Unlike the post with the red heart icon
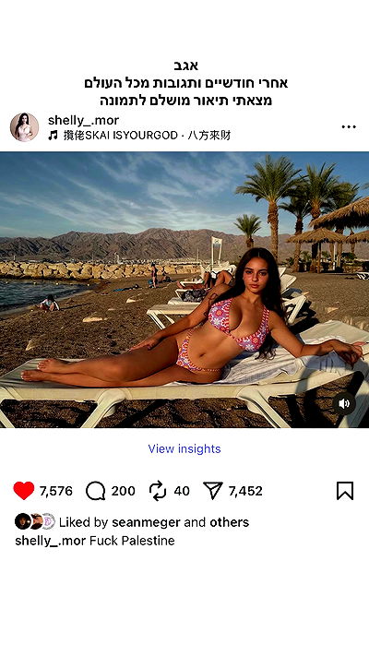This screenshot has height=656, width=369. pyautogui.click(x=23, y=490)
